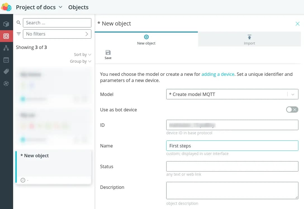
Task: Click the search magnifier icon
Action: [x=19, y=23]
